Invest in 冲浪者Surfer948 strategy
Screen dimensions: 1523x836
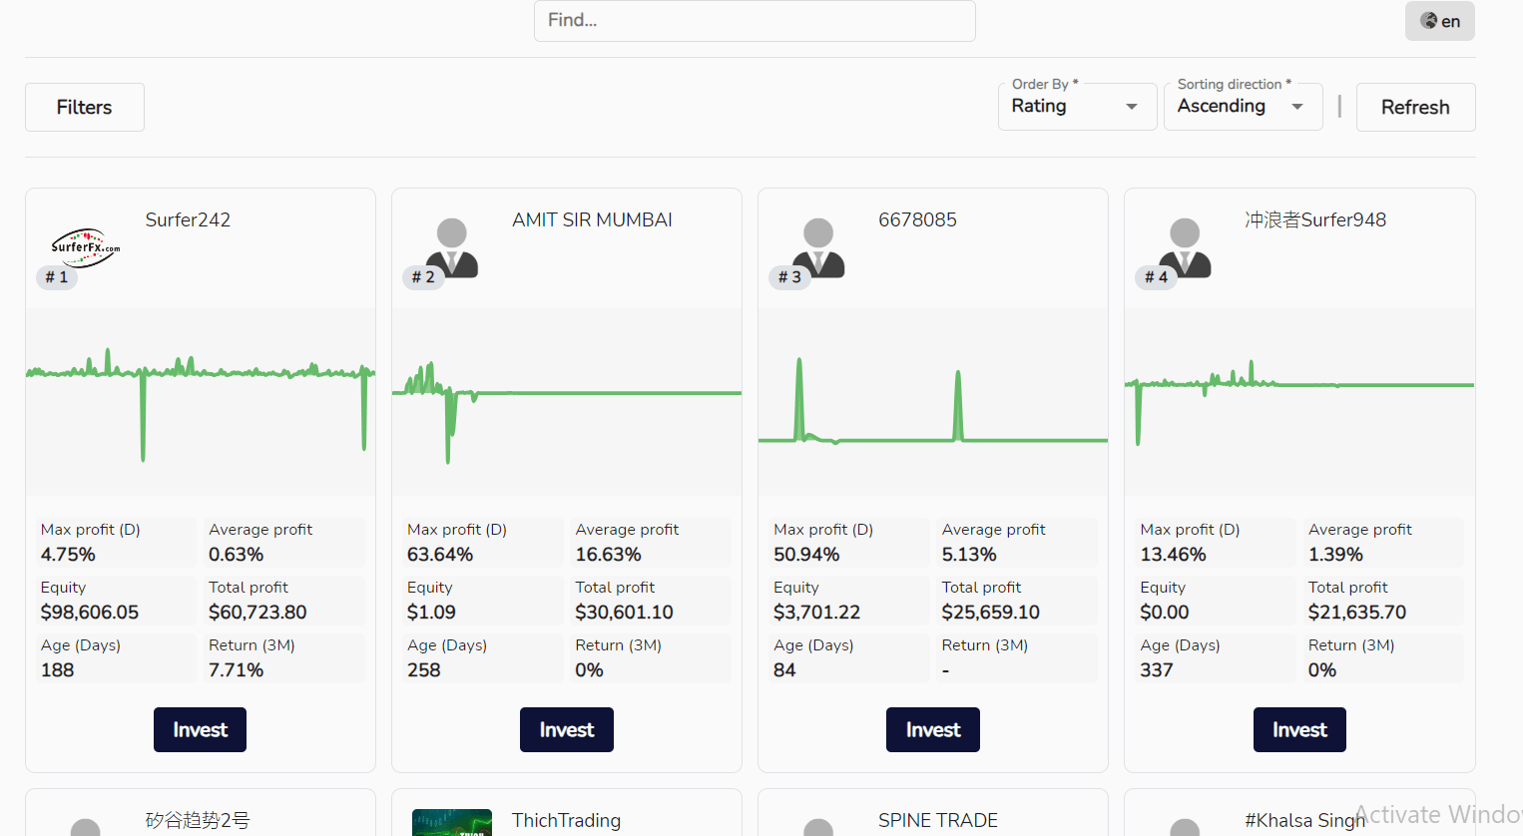click(x=1298, y=729)
